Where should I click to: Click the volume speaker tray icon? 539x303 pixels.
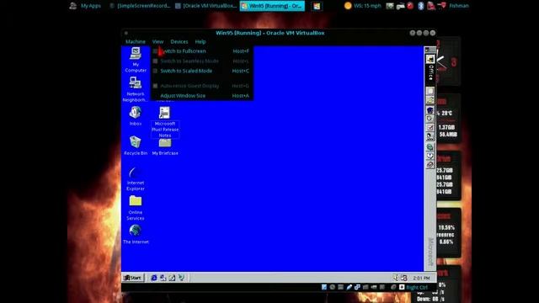tap(396, 278)
